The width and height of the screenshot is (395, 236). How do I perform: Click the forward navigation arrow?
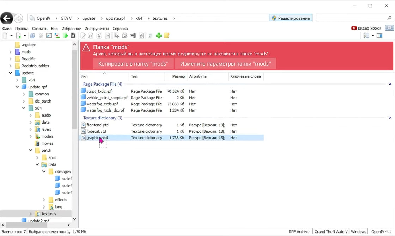pos(18,18)
